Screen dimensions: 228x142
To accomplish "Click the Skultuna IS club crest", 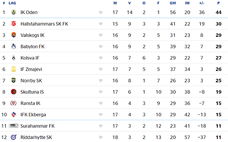I will (x=14, y=92).
